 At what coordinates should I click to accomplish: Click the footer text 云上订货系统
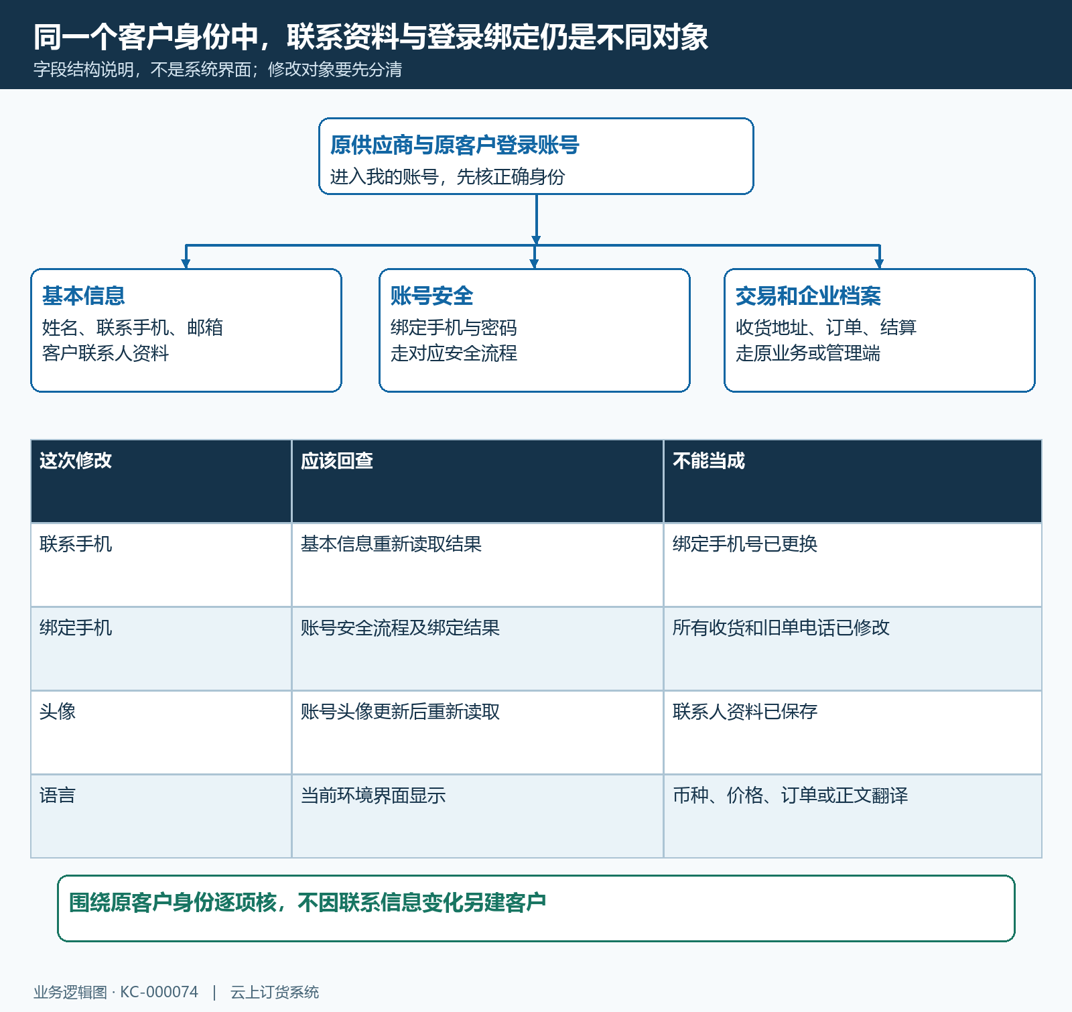coord(275,992)
